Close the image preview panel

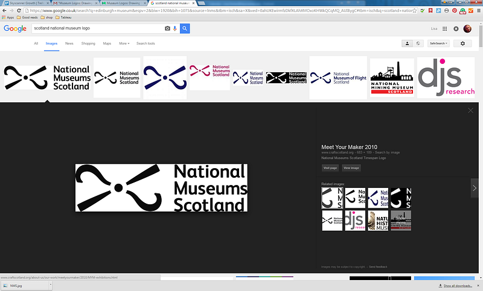tap(470, 110)
